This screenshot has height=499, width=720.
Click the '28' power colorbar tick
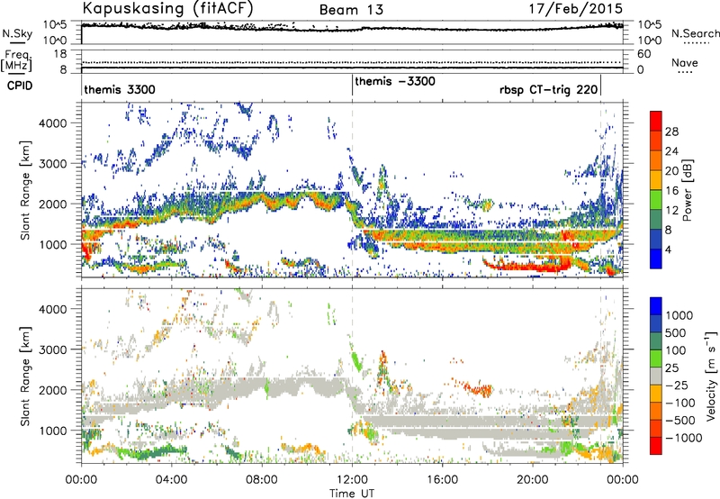671,132
